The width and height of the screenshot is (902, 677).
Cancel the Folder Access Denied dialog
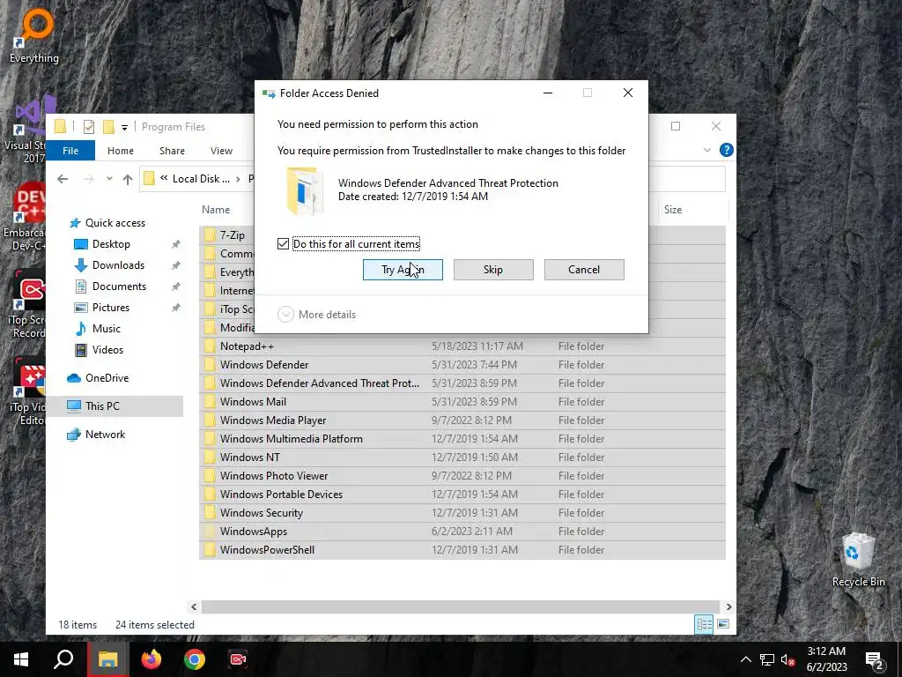point(584,270)
